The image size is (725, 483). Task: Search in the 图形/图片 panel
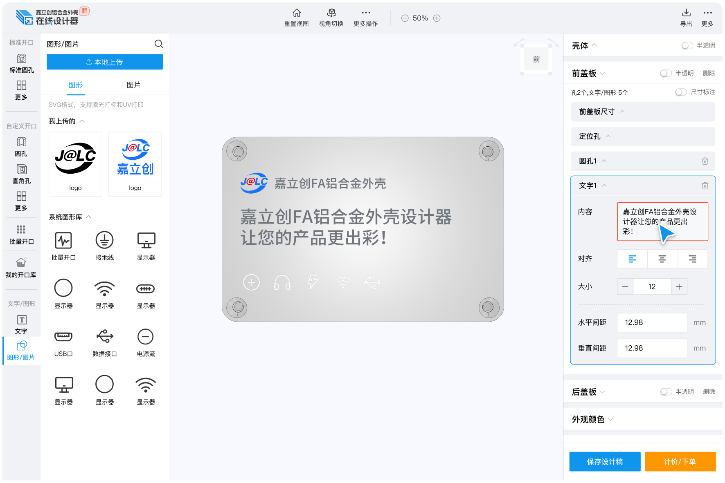159,44
